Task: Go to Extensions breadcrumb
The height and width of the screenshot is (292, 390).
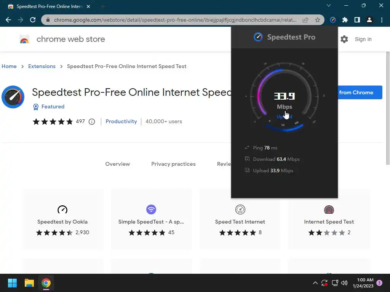Action: click(x=42, y=66)
